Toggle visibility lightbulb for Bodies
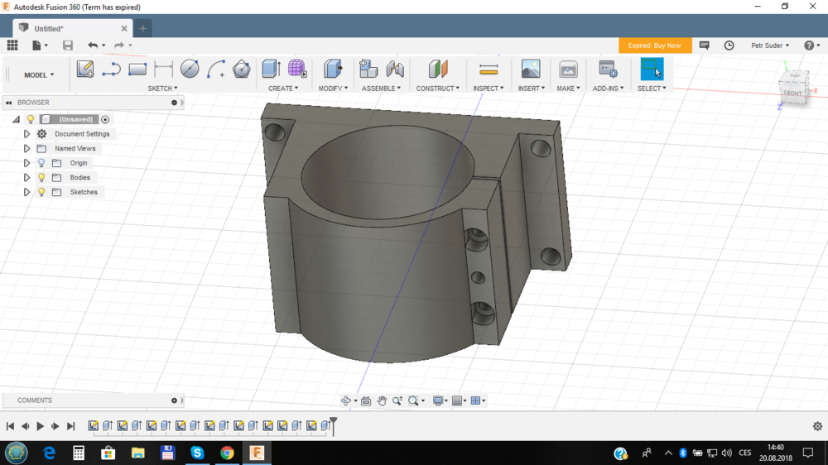Image resolution: width=828 pixels, height=465 pixels. [41, 178]
